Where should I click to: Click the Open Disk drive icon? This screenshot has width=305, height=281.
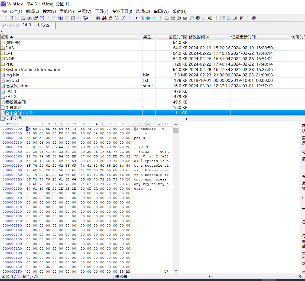pos(167,18)
